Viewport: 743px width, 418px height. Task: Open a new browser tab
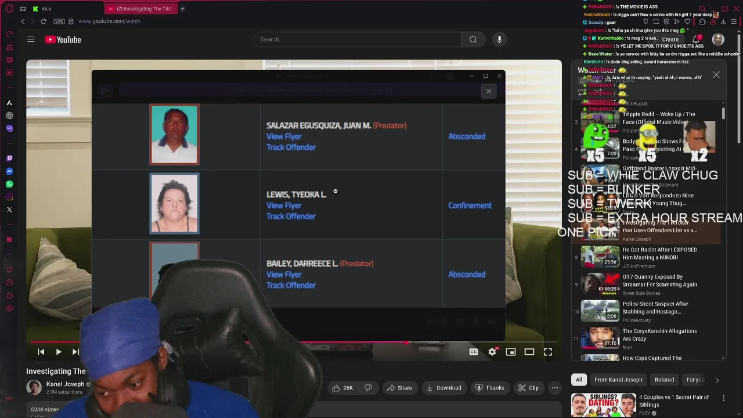pyautogui.click(x=182, y=9)
